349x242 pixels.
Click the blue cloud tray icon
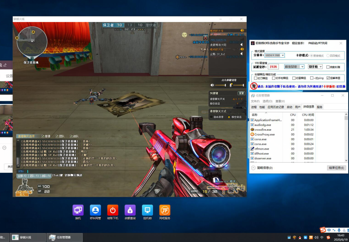click(x=305, y=237)
